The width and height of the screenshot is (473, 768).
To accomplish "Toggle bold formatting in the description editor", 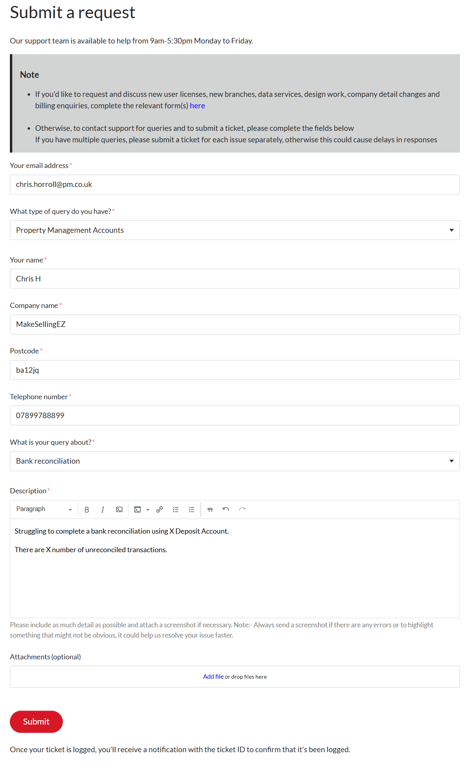I will (x=87, y=509).
